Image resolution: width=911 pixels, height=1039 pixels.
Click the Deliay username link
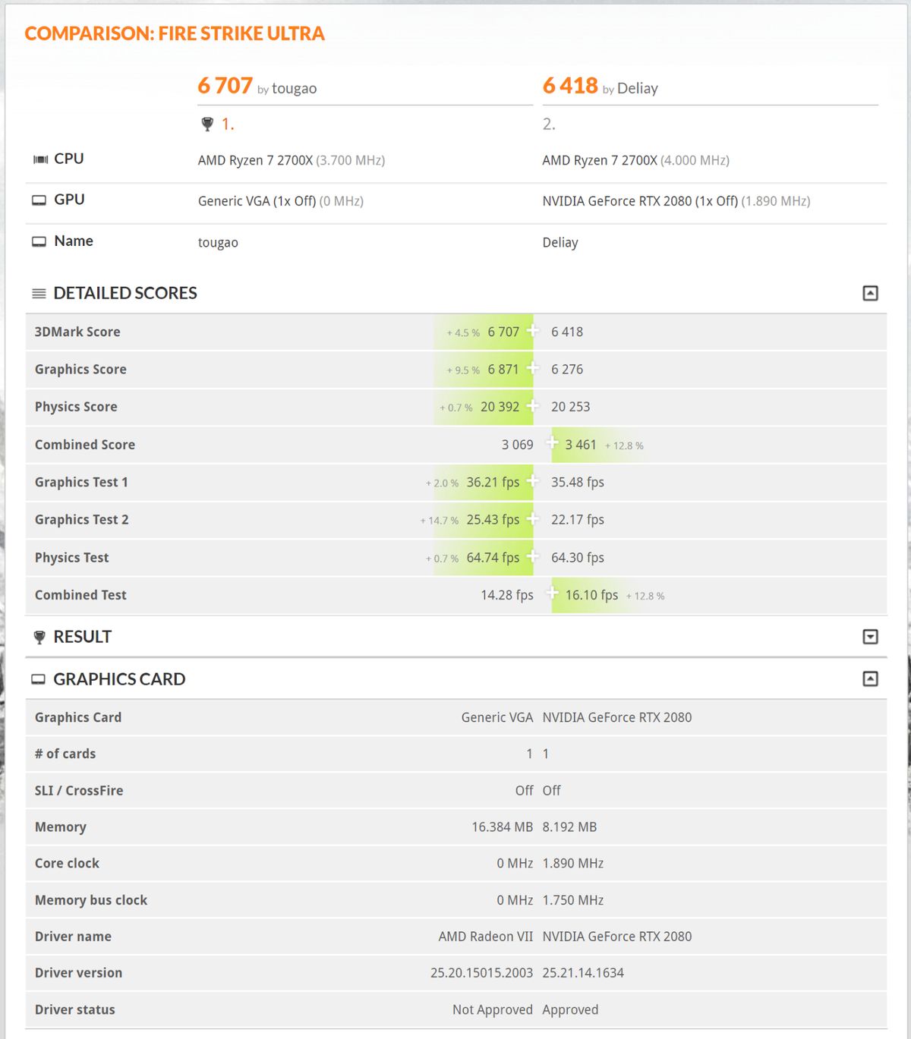coord(638,88)
